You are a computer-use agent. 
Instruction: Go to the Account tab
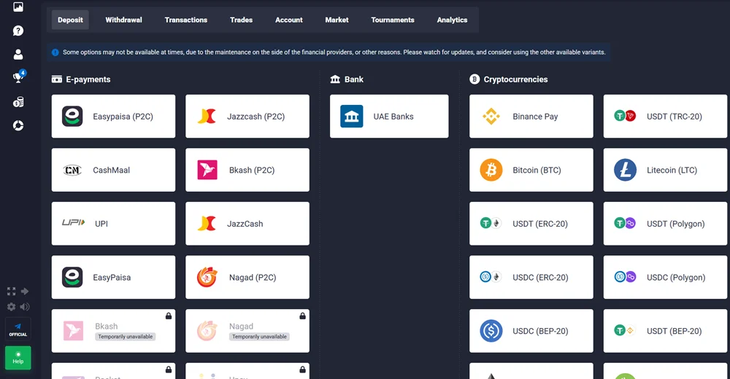pos(288,20)
